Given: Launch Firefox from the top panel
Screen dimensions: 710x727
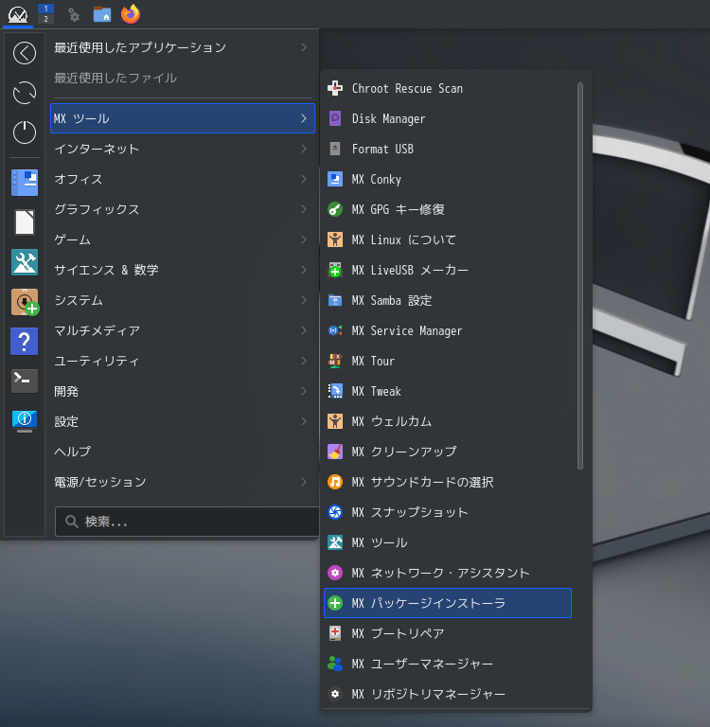Looking at the screenshot, I should click(x=131, y=14).
